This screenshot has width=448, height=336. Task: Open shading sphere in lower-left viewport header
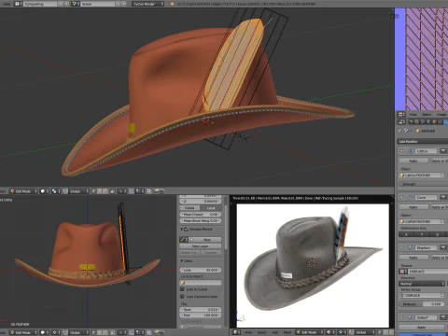point(44,332)
